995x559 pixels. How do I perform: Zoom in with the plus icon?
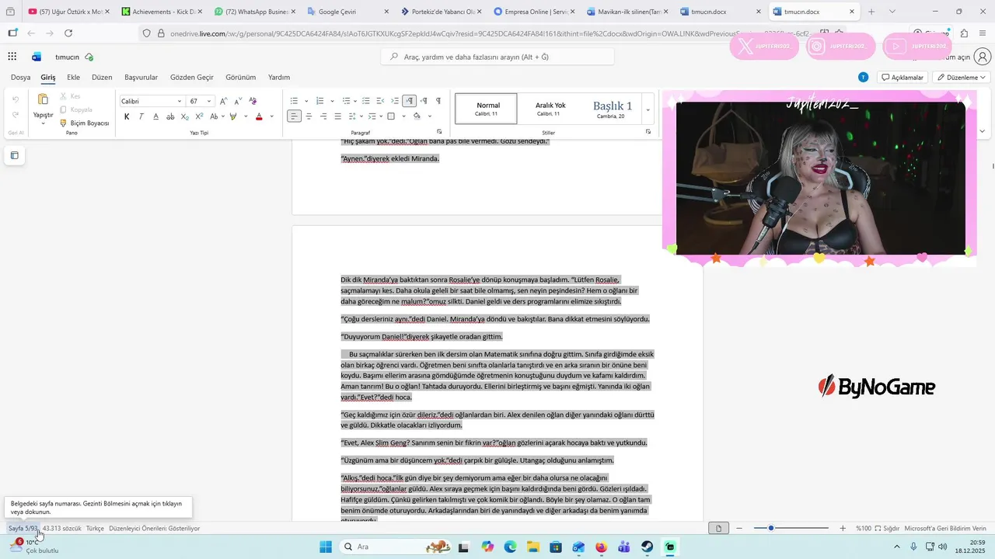point(843,528)
